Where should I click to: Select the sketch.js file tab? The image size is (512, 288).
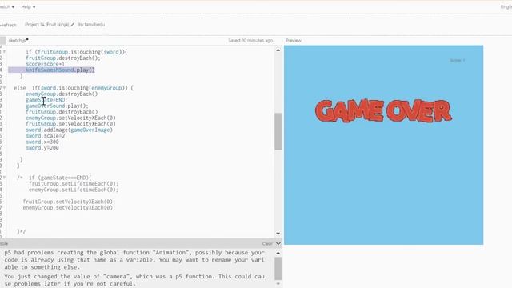click(x=18, y=41)
